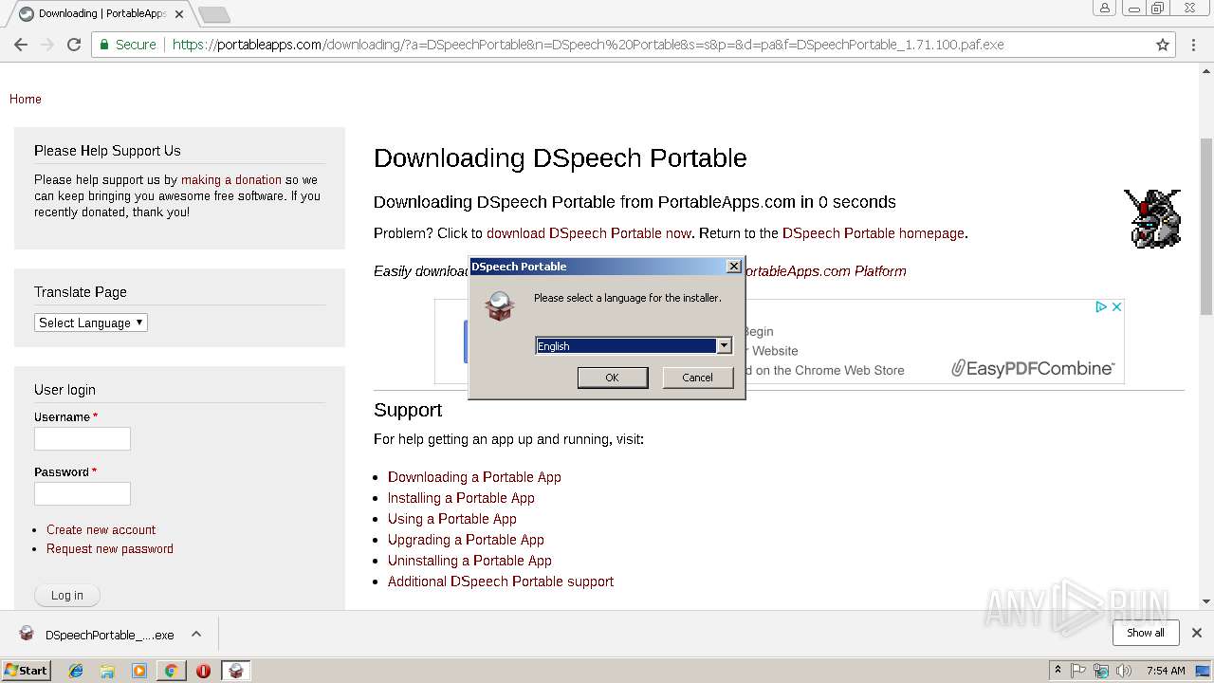Bookmark this page with the star icon
Screen dimensions: 1214x683
click(1163, 45)
